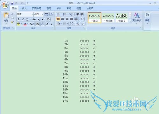Shrink font size with small A
The width and height of the screenshot is (159, 114).
[x=52, y=24]
